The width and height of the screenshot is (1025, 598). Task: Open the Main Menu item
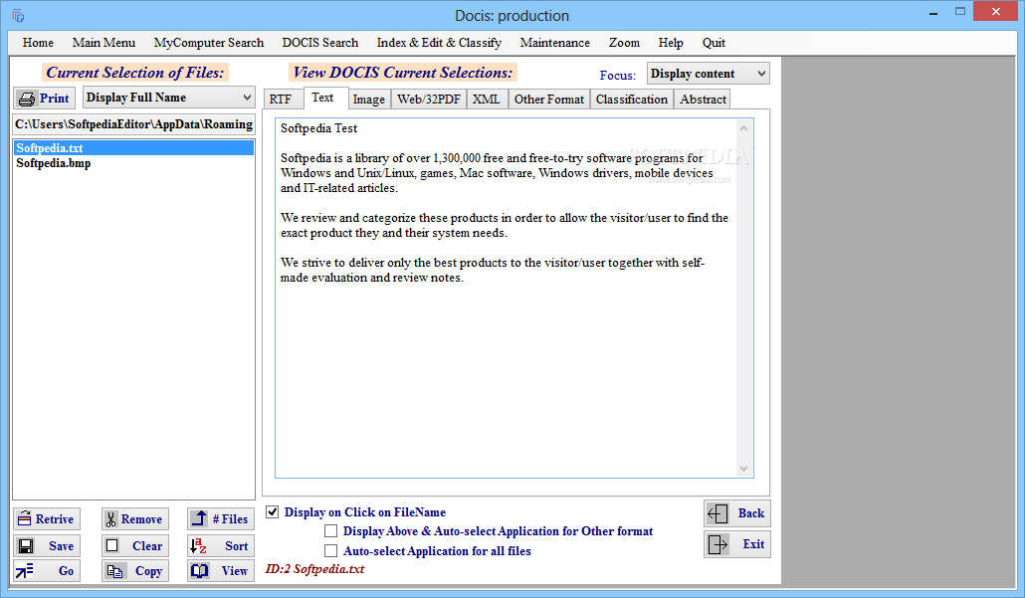click(103, 43)
